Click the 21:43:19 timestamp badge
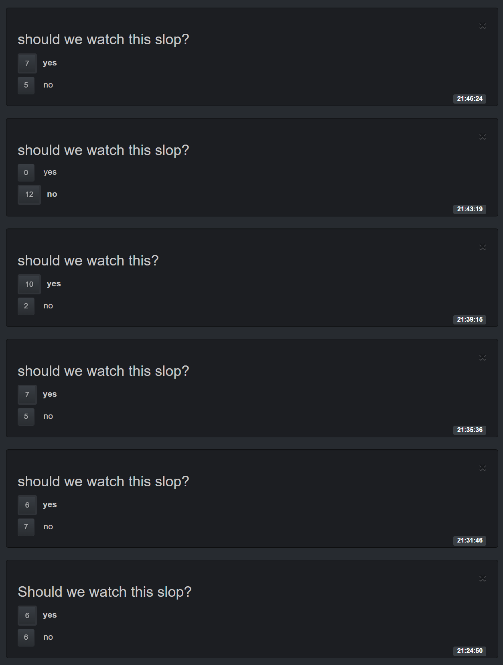The image size is (503, 665). (469, 209)
